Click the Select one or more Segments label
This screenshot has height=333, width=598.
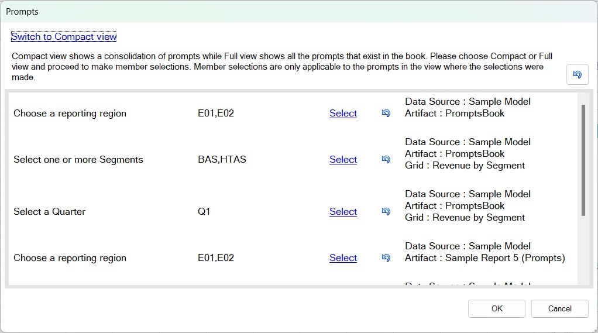coord(78,160)
